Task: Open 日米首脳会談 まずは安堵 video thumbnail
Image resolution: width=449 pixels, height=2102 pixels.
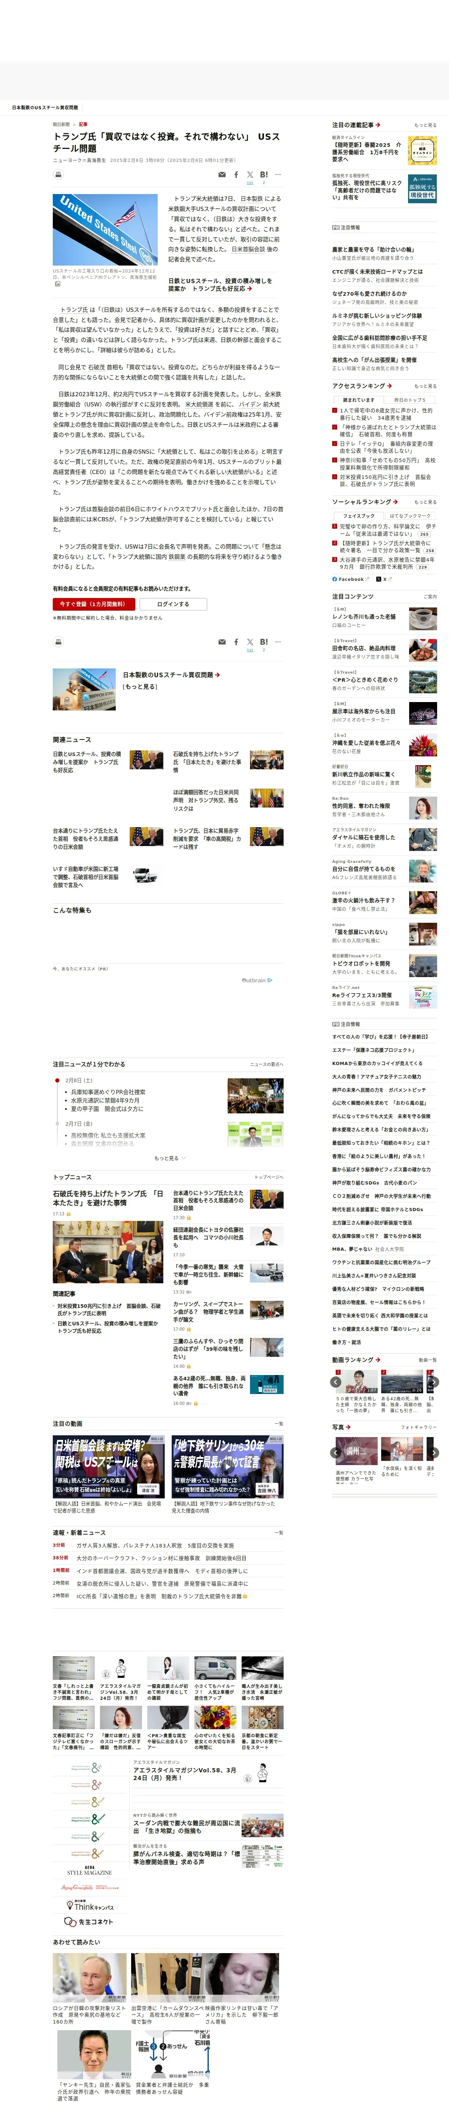Action: [x=109, y=1467]
